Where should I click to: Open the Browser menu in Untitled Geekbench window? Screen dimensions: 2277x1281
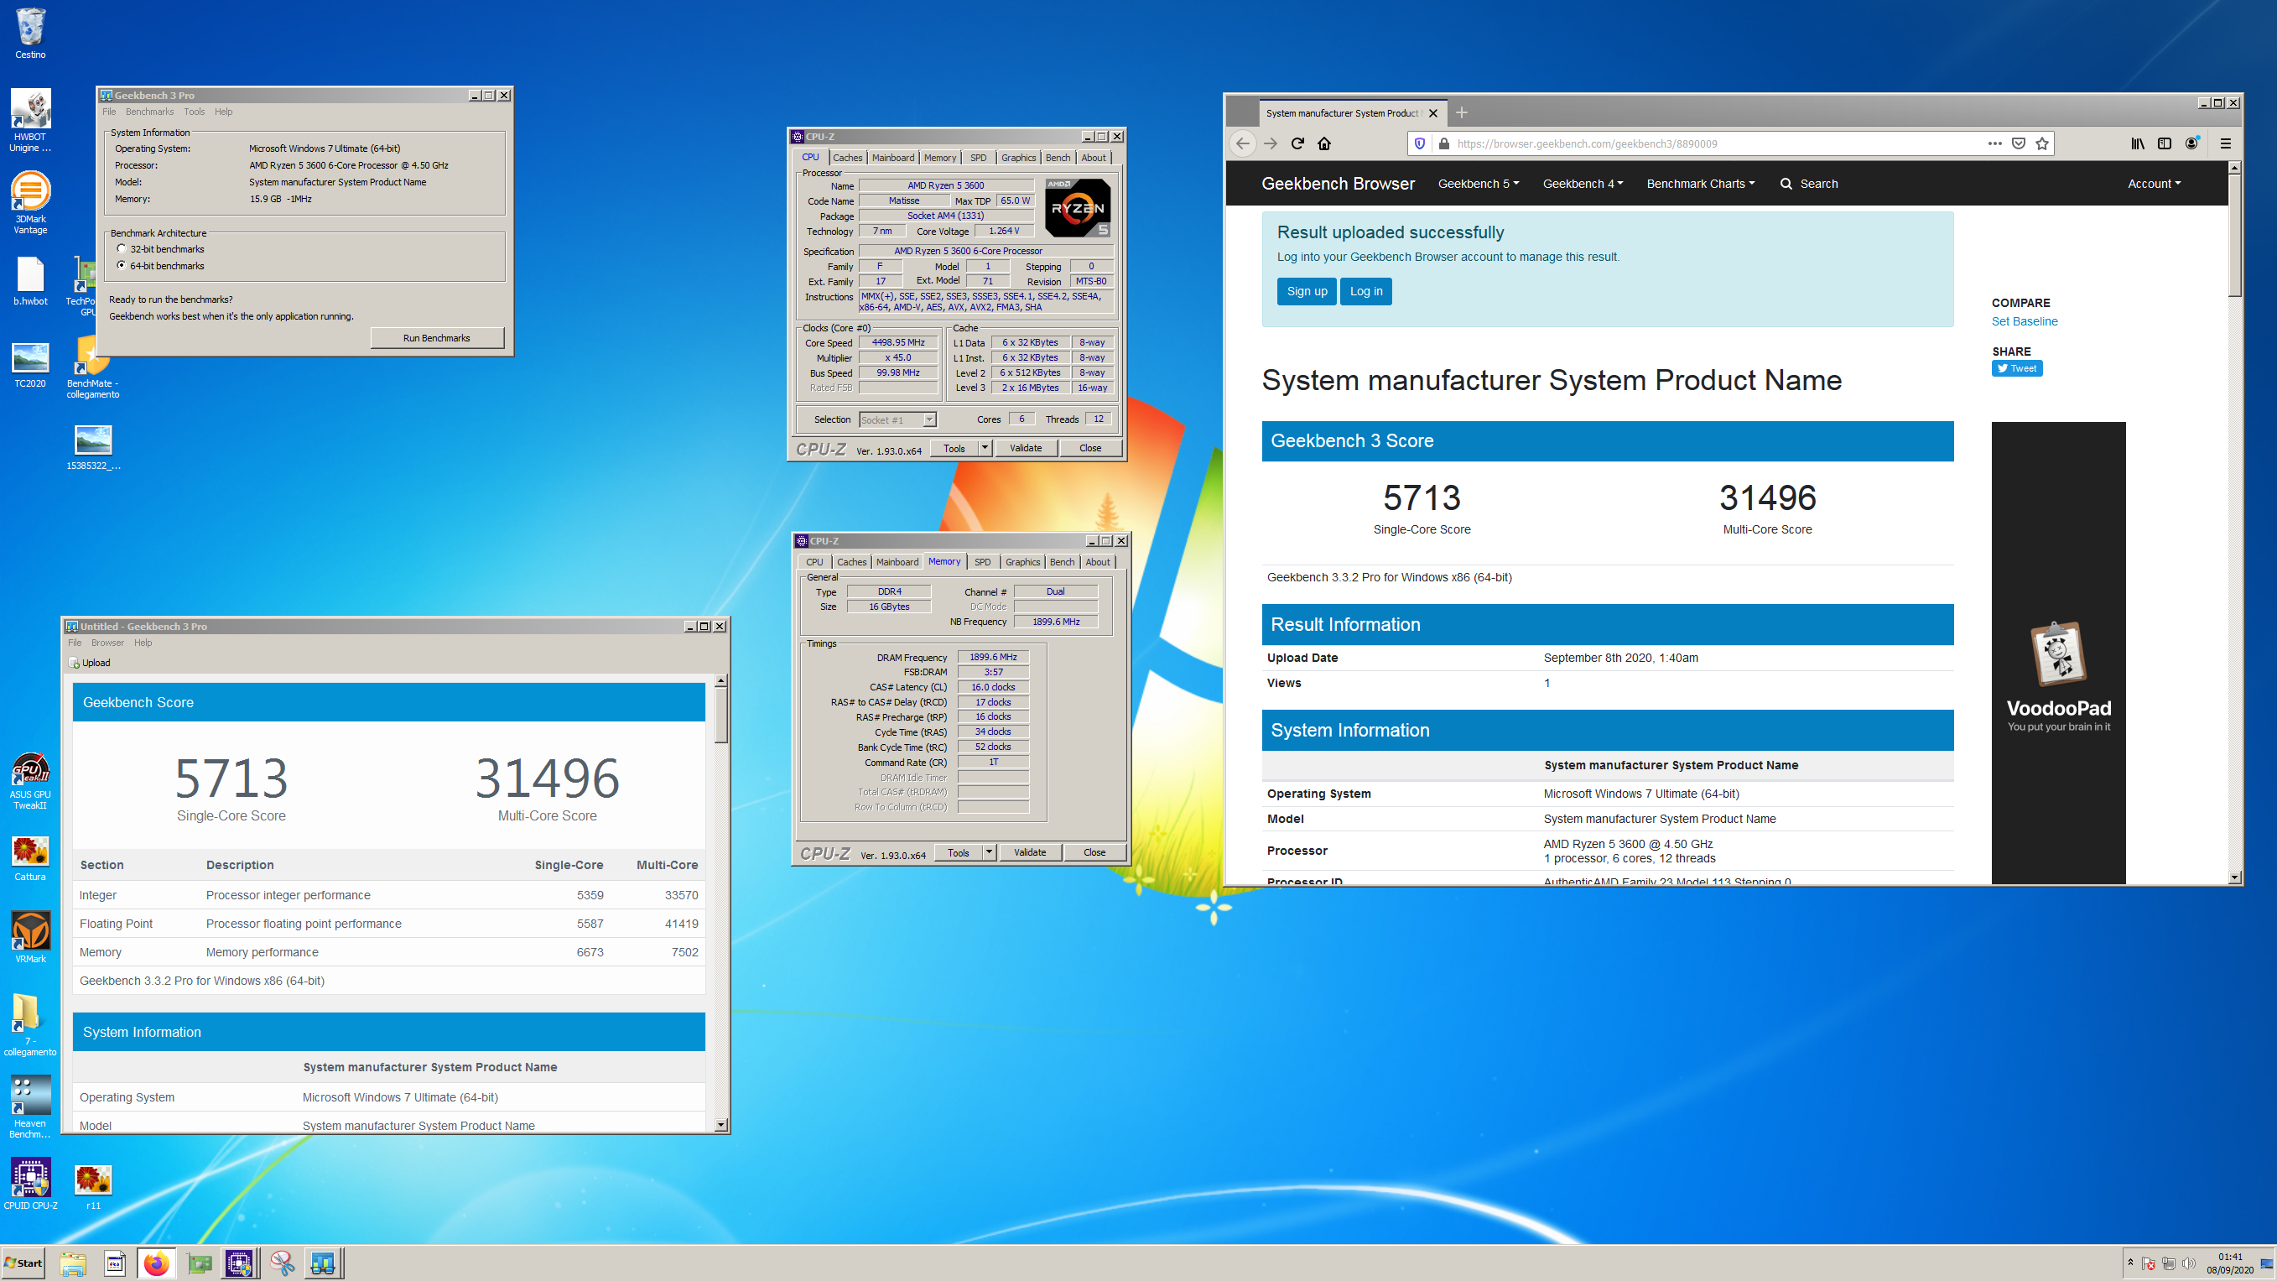(108, 643)
